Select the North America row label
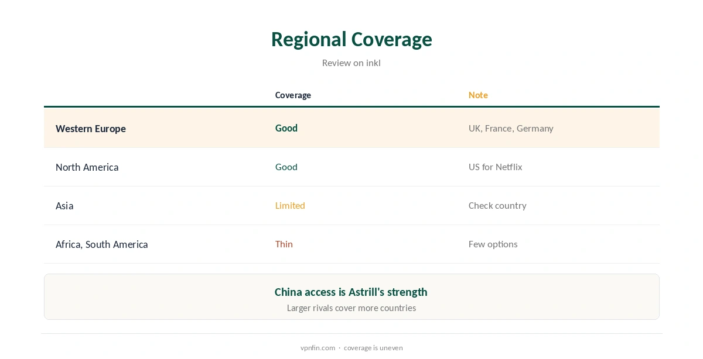The height and width of the screenshot is (359, 703). 87,167
